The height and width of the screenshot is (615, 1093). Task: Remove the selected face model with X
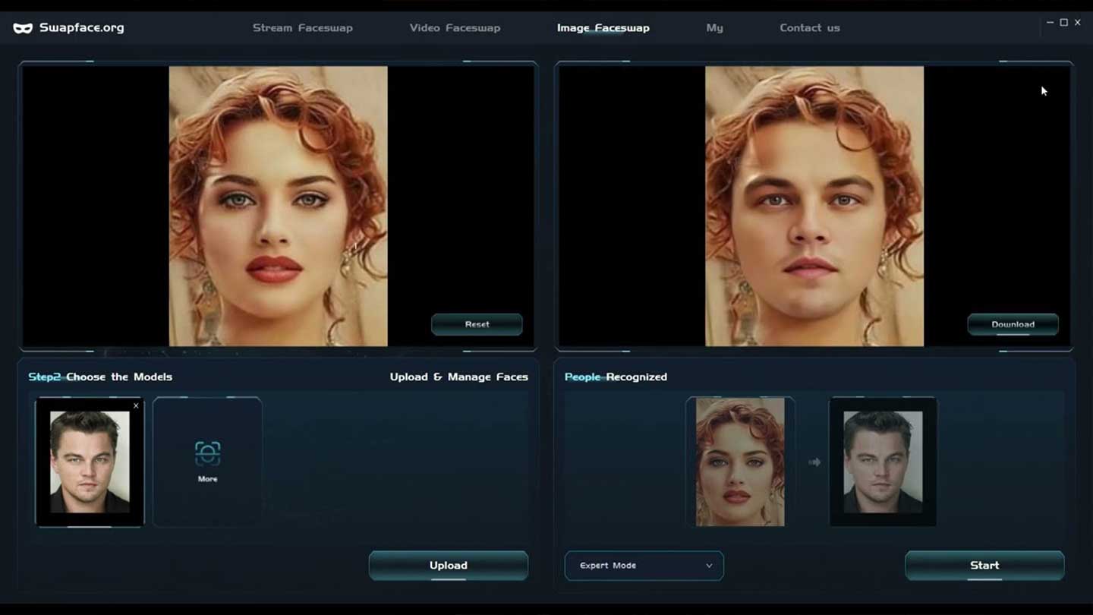(137, 405)
